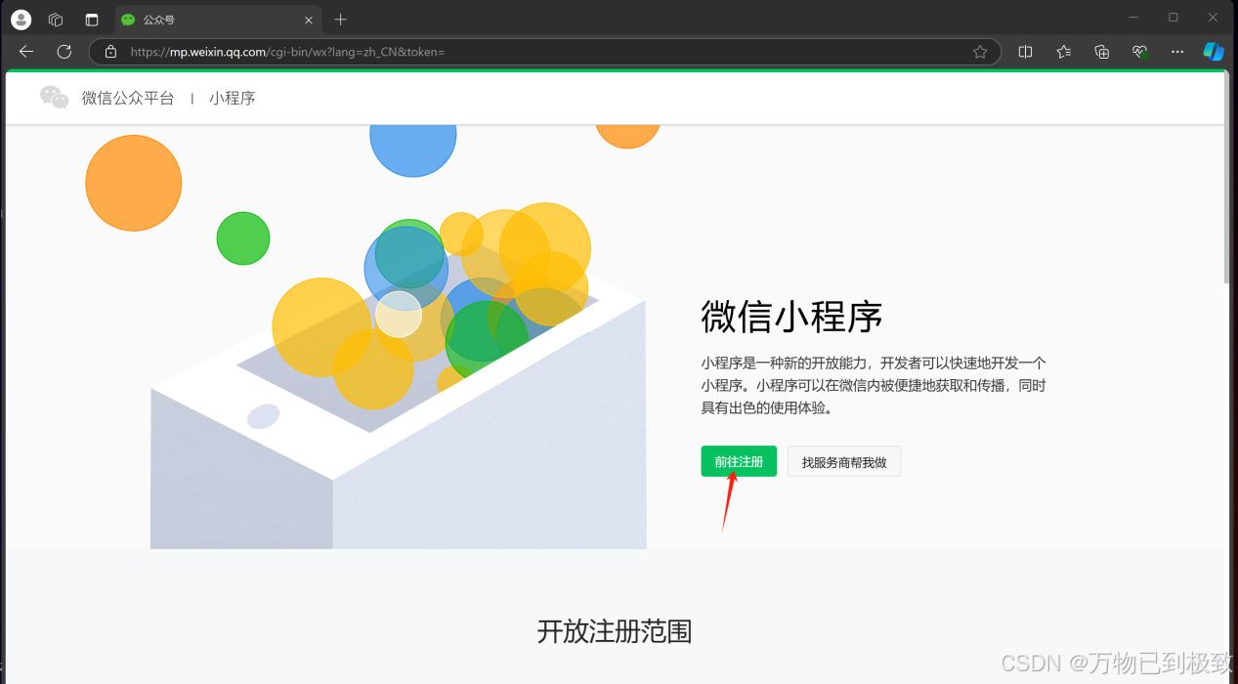
Task: Maximize the browser window
Action: click(x=1174, y=18)
